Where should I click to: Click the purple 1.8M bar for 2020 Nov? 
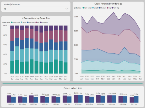click(54, 99)
